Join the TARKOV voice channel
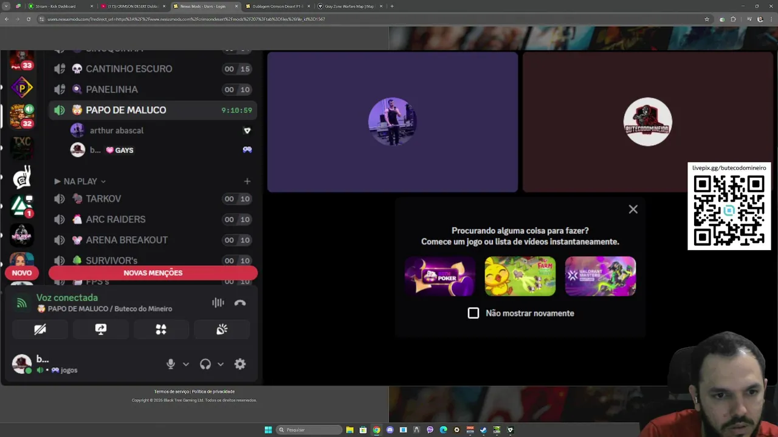Screen dimensions: 778x437 (x=152, y=198)
